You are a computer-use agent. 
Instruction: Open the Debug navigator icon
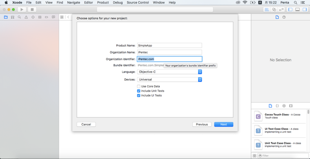pos(40,17)
